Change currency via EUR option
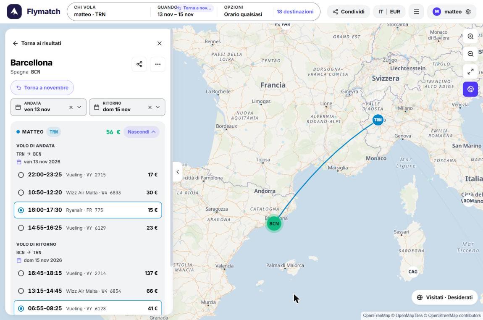Viewport: 483px width, 320px height. 395,12
